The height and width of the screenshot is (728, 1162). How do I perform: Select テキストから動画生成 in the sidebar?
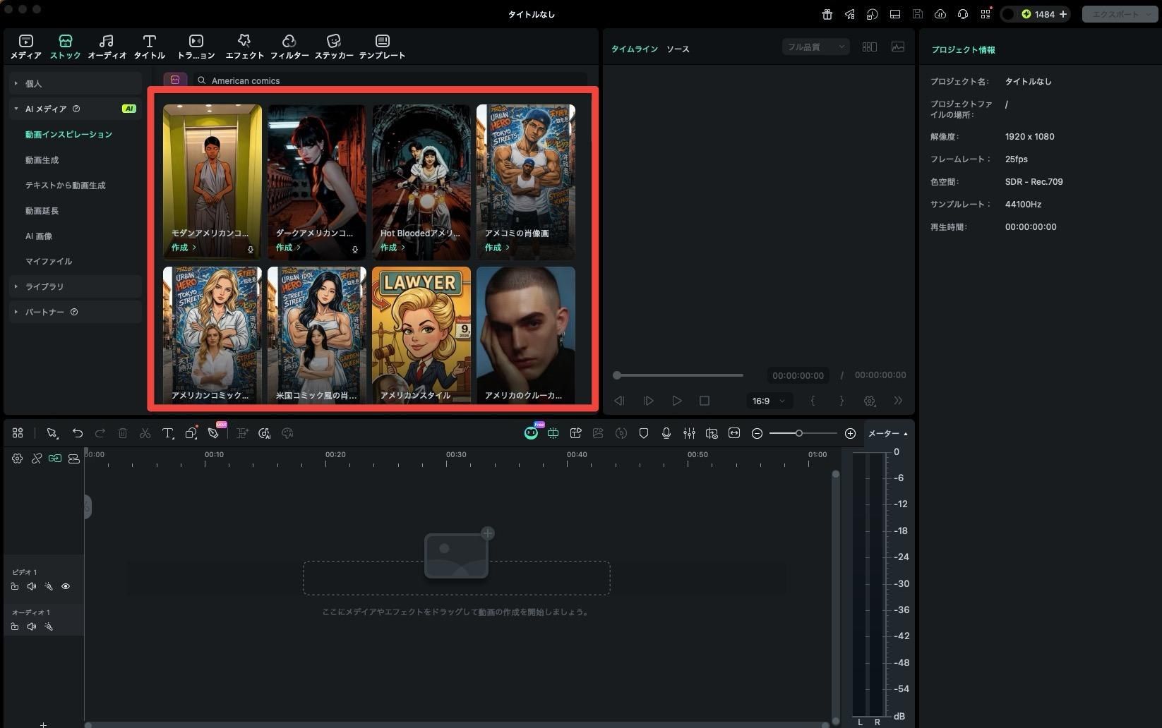pos(66,186)
